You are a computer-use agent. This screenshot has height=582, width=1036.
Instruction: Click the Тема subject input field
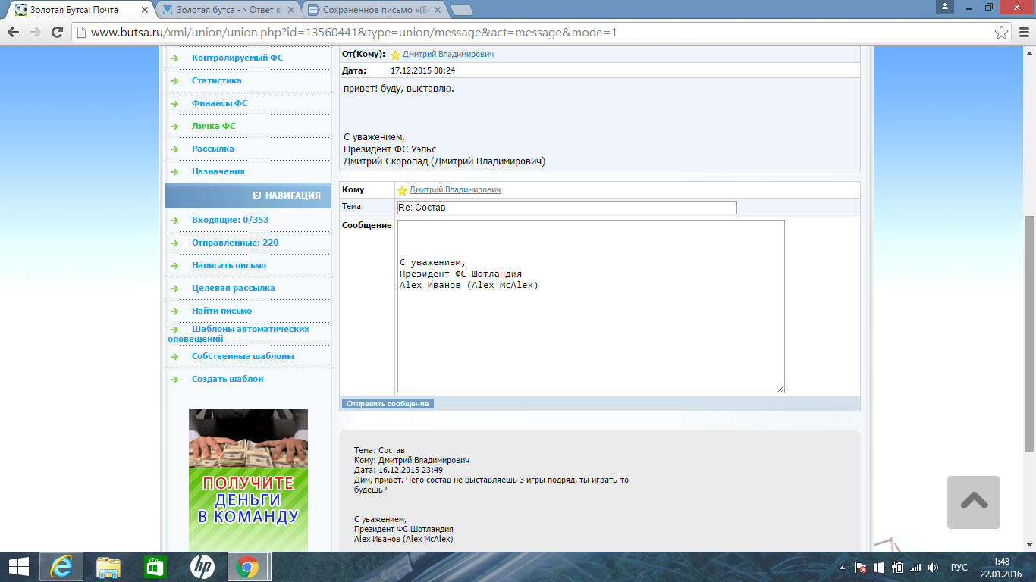[x=567, y=208]
